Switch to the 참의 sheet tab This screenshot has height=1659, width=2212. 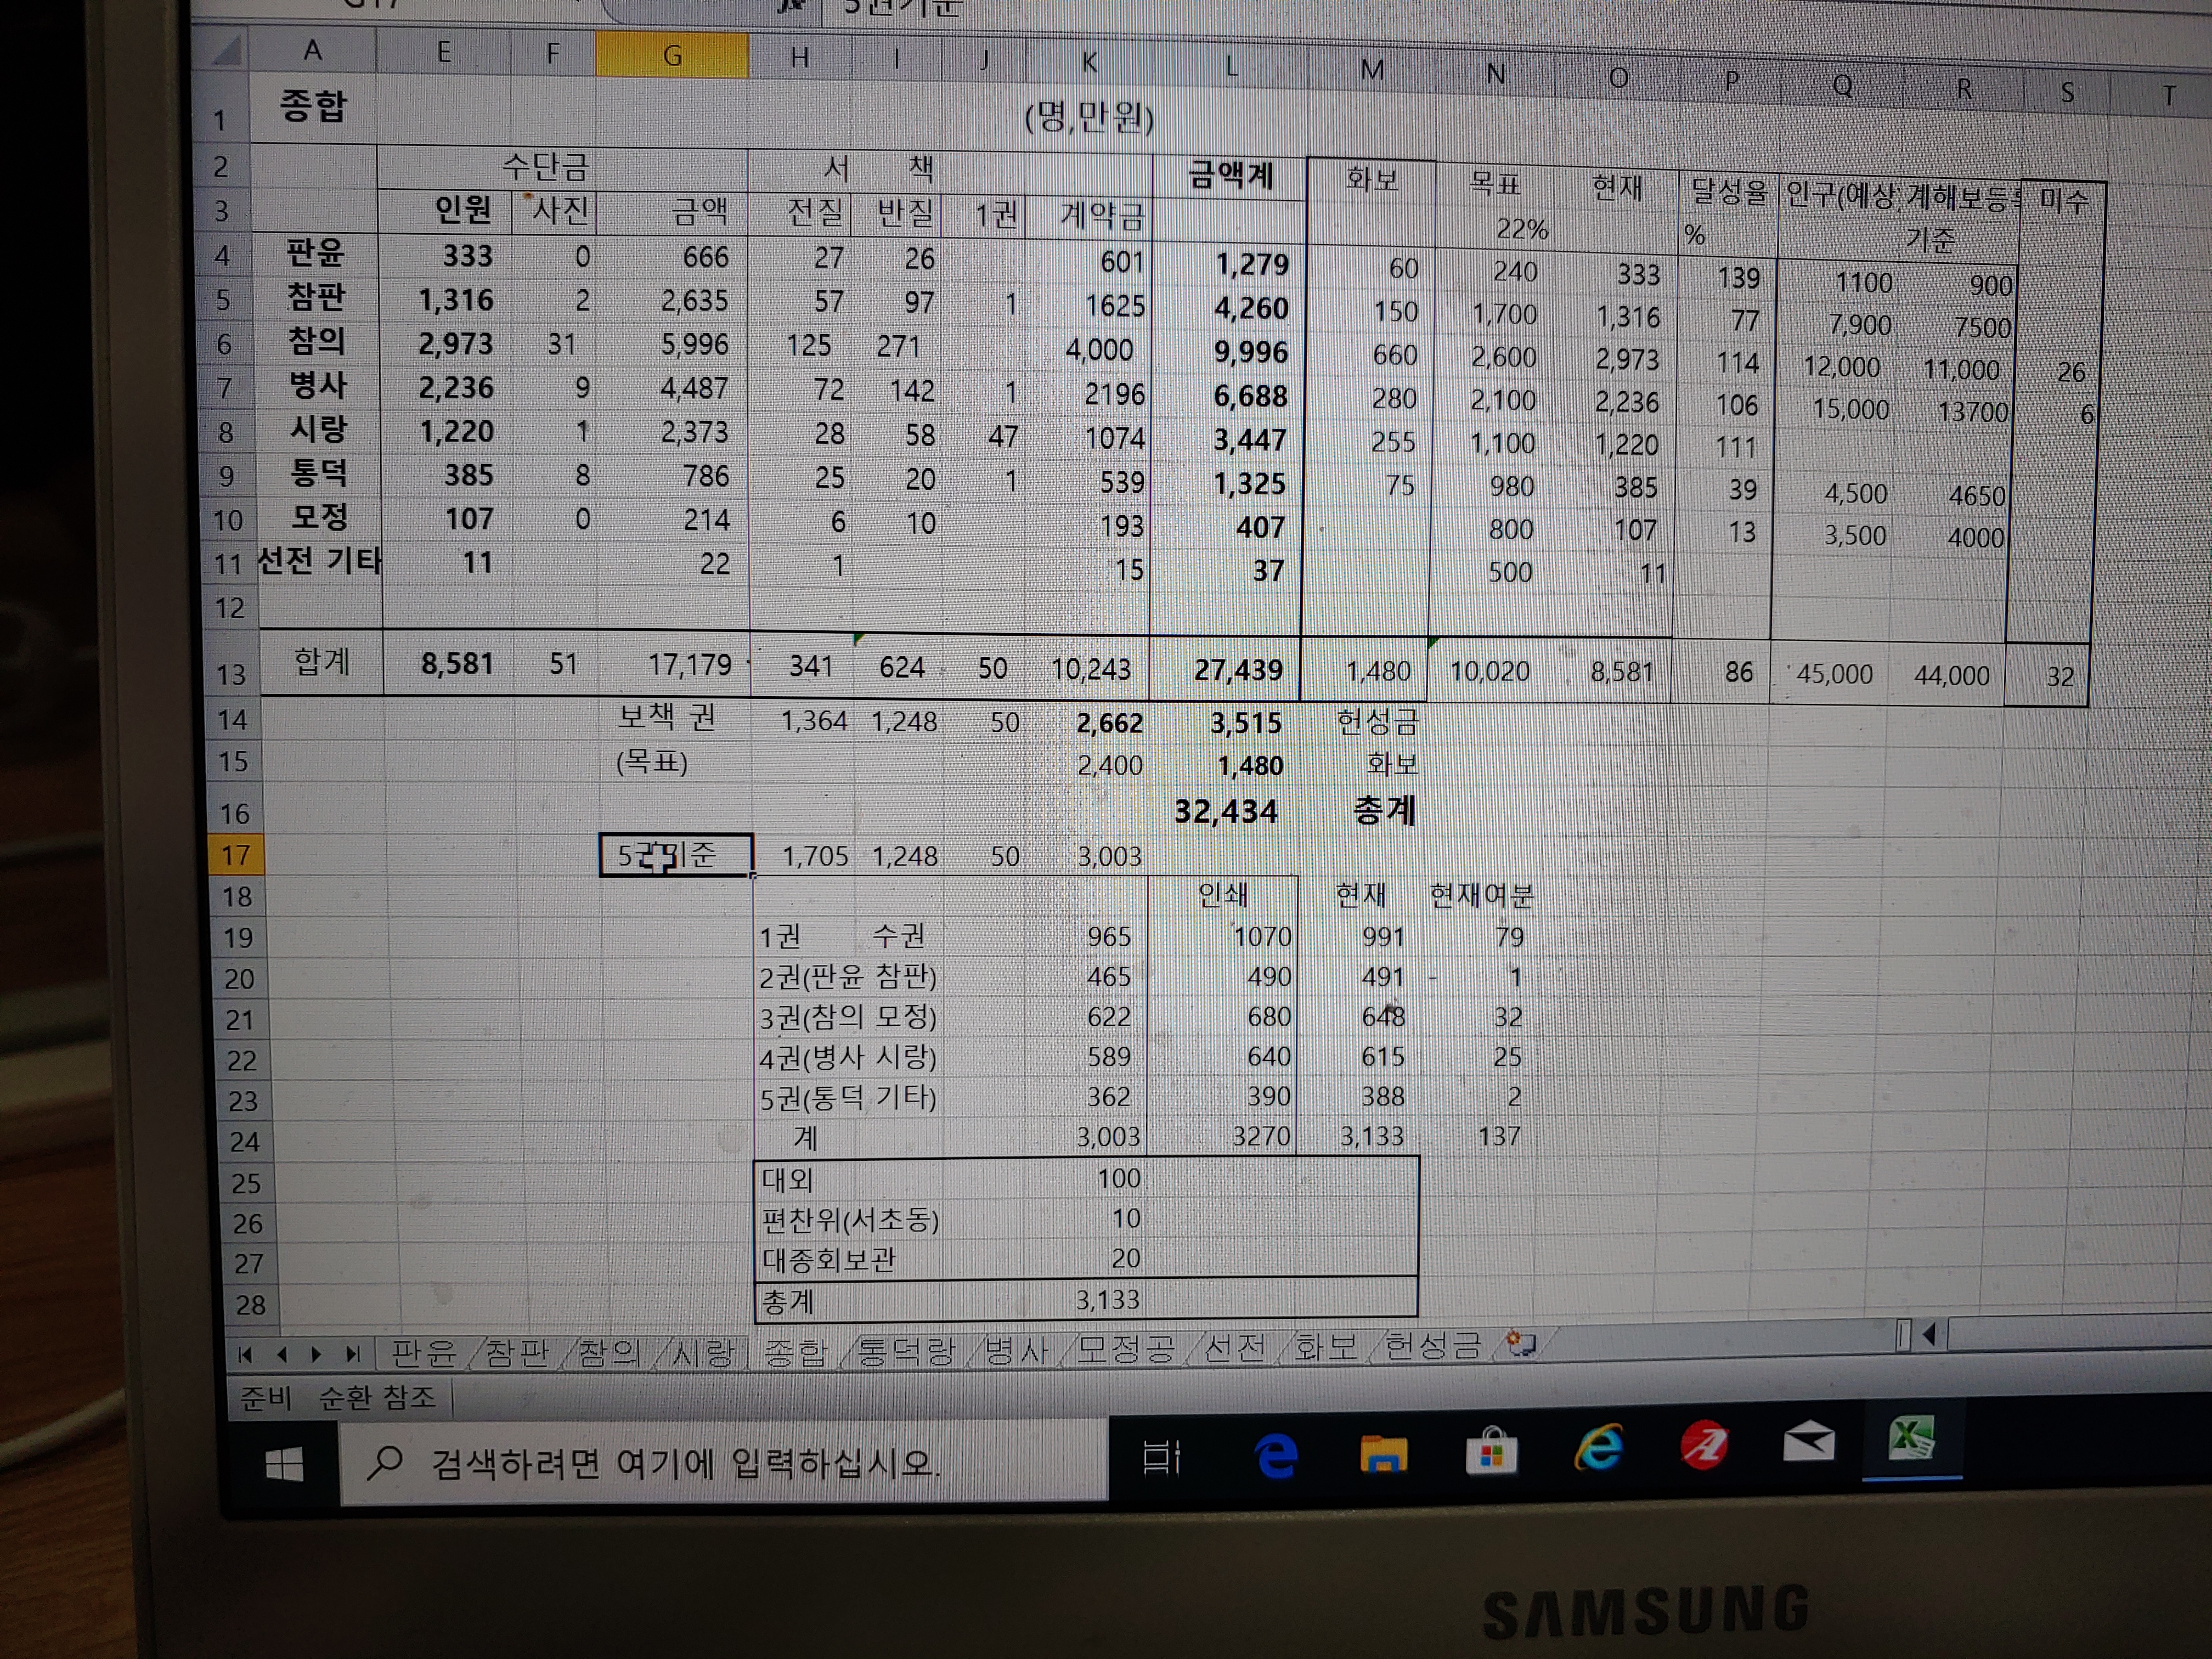coord(609,1353)
